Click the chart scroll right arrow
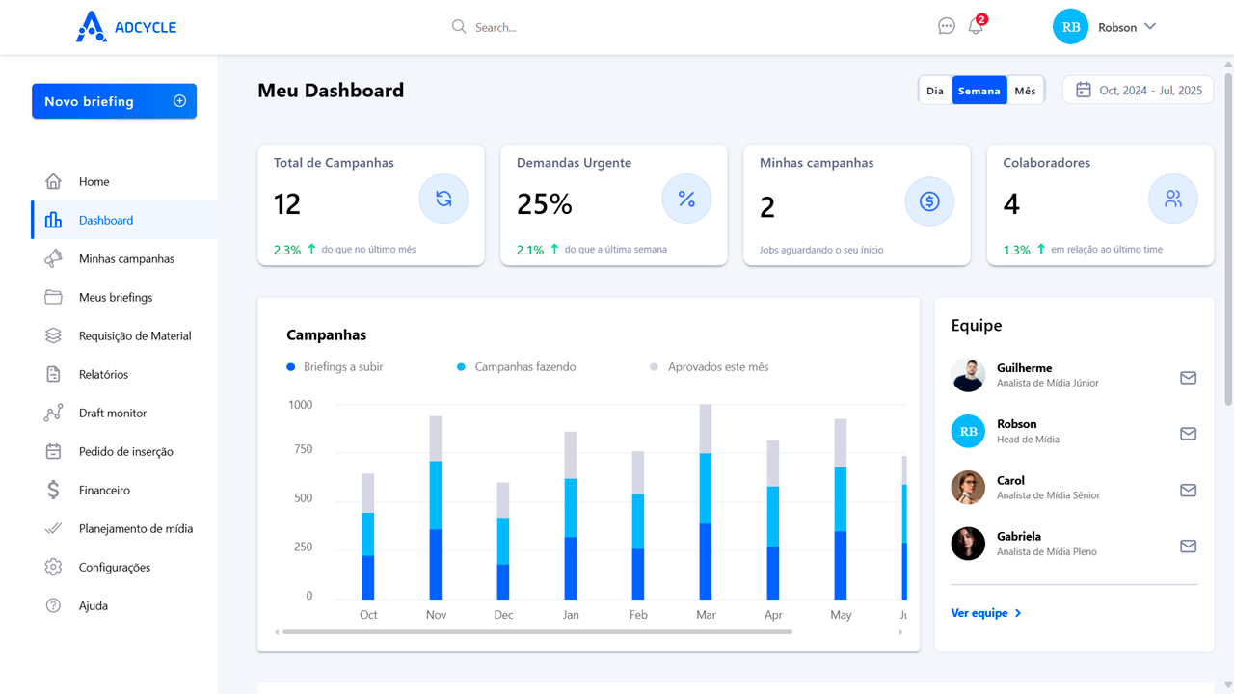 [x=900, y=632]
